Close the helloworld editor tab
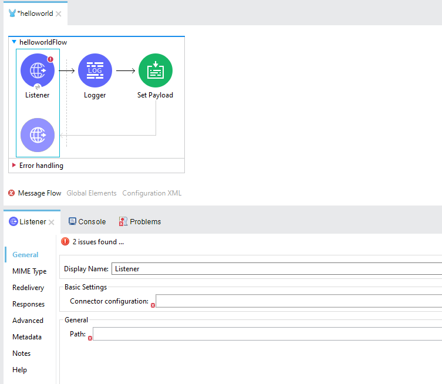The image size is (442, 384). coord(58,14)
